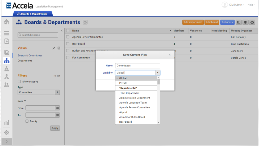Toggle the Empty date checkbox
This screenshot has height=146, width=259.
point(27,121)
